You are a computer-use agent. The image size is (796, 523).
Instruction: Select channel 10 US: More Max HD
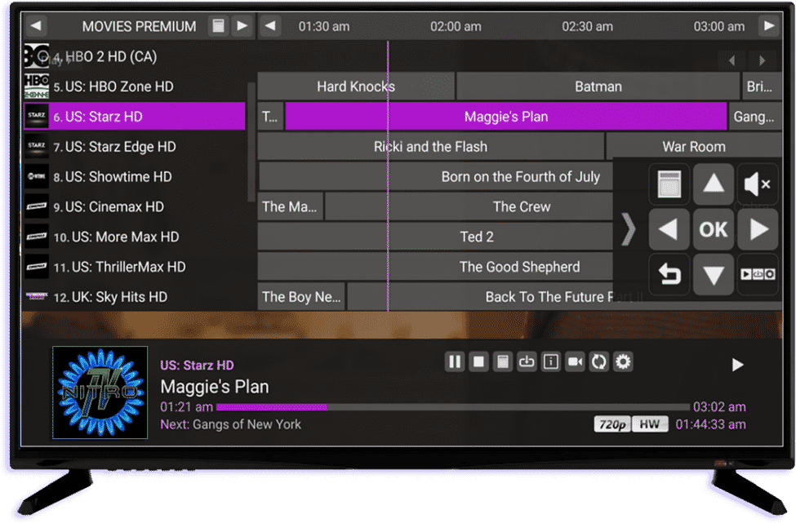pos(135,237)
